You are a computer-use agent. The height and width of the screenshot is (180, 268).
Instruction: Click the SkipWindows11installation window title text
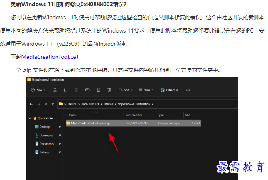[47, 80]
